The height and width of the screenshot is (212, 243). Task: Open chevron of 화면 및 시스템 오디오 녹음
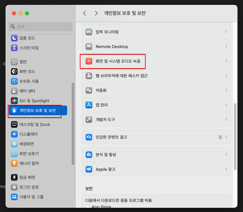tap(226, 61)
